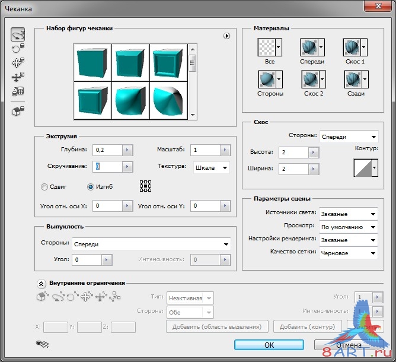Open the Спереди material picker
Screen dimensions: 396x362
point(312,47)
